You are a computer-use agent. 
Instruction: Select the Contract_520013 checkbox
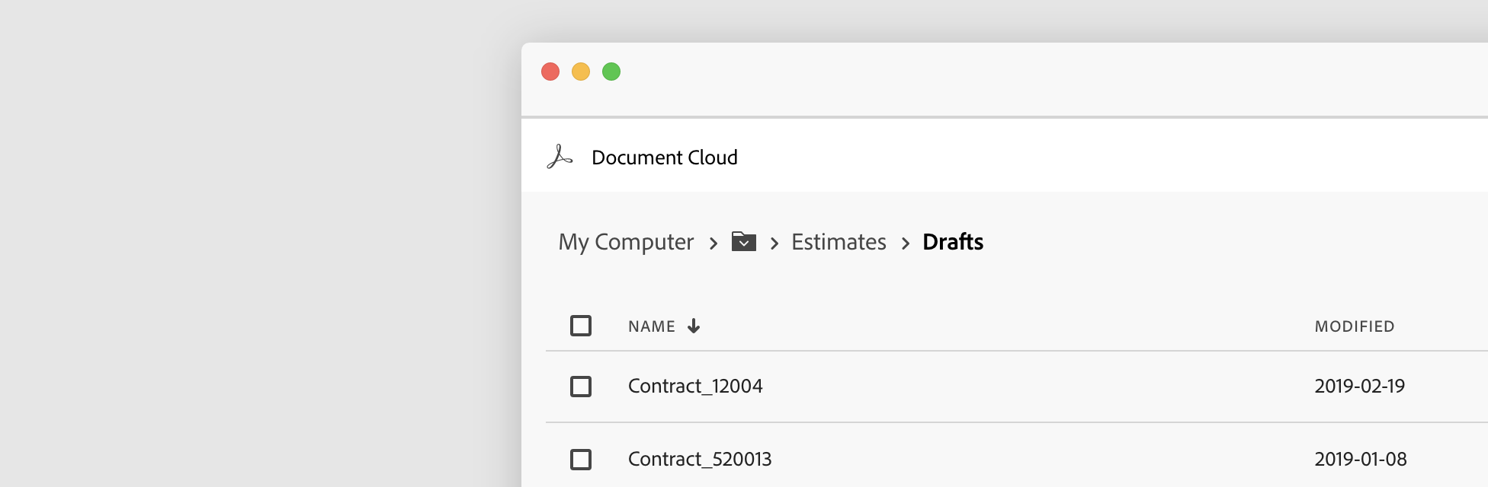coord(581,460)
